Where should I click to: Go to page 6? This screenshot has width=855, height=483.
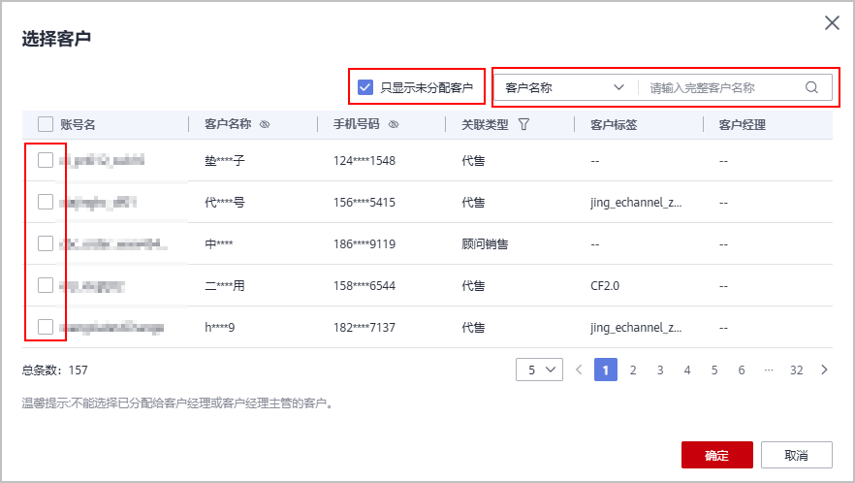tap(742, 370)
